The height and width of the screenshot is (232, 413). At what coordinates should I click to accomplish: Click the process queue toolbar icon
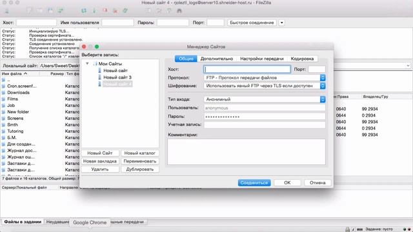pyautogui.click(x=94, y=11)
